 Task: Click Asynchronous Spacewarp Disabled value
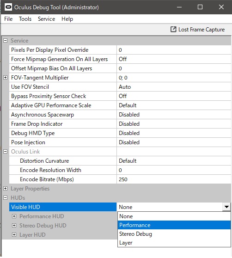click(174, 115)
